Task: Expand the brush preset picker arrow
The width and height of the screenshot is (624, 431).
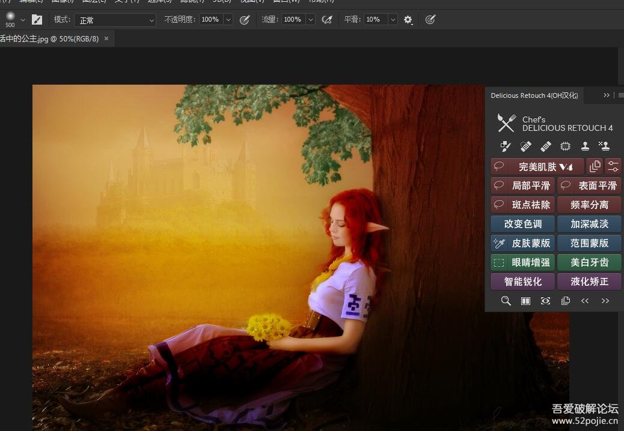Action: pyautogui.click(x=23, y=20)
